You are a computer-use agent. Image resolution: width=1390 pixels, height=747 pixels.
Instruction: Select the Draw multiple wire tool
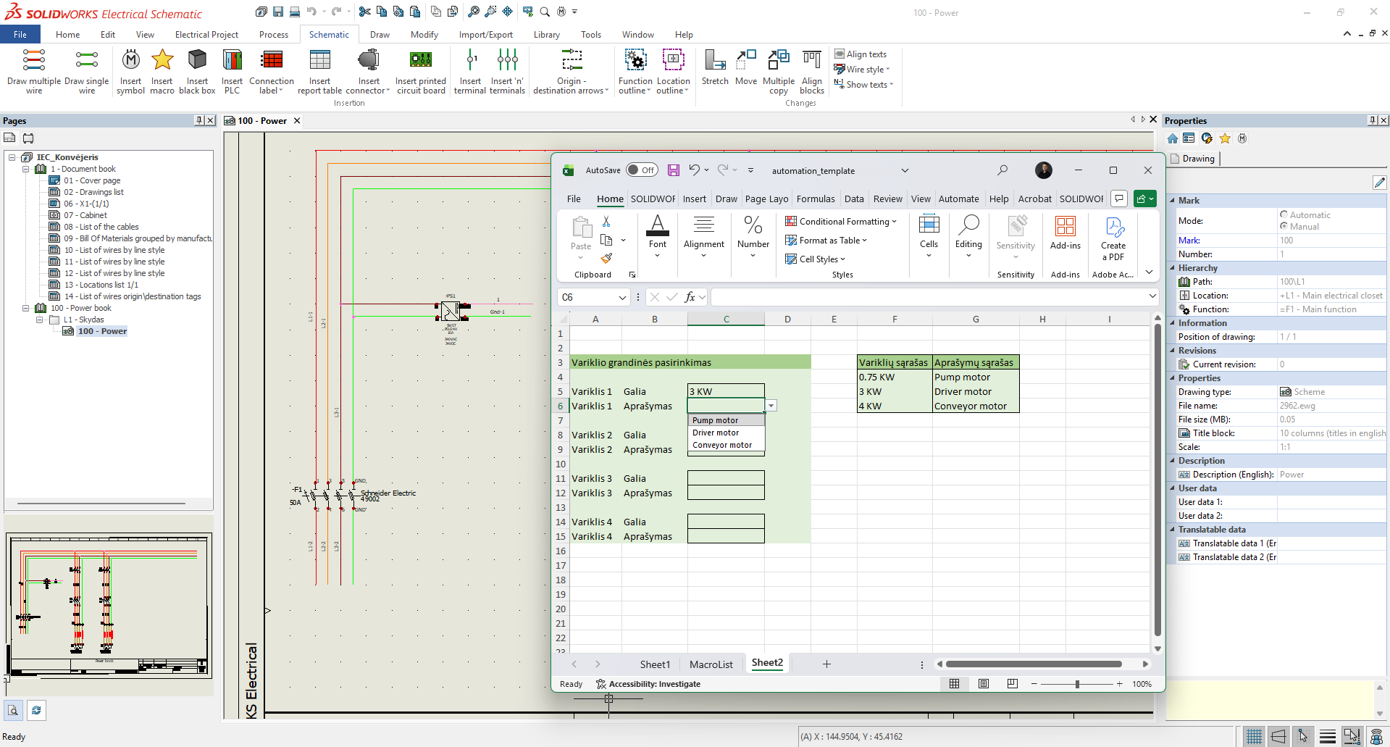click(x=34, y=71)
